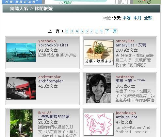Go to page 5
This screenshot has height=137, width=162.
tap(82, 31)
